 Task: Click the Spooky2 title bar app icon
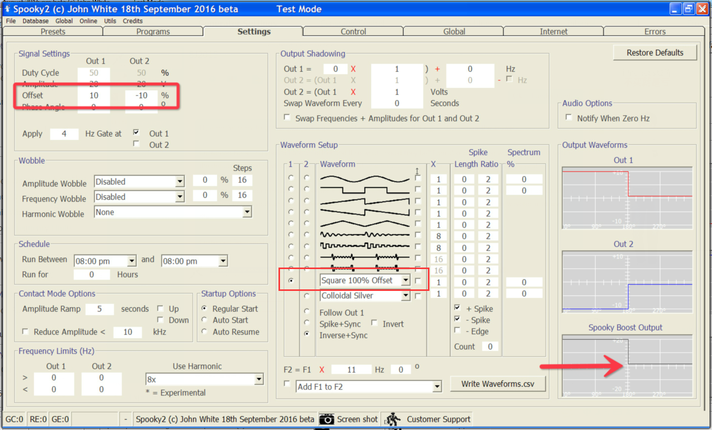7,9
